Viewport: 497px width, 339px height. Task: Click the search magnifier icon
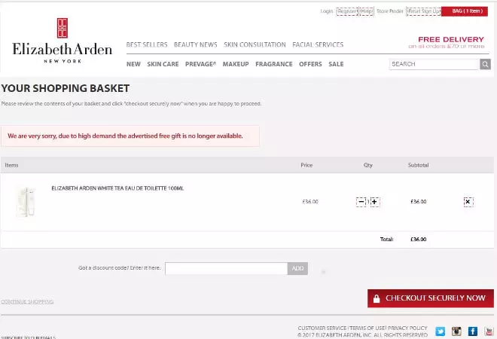click(x=486, y=64)
